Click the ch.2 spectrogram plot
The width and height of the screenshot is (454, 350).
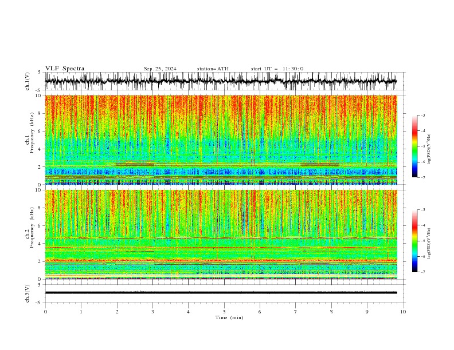(221, 234)
